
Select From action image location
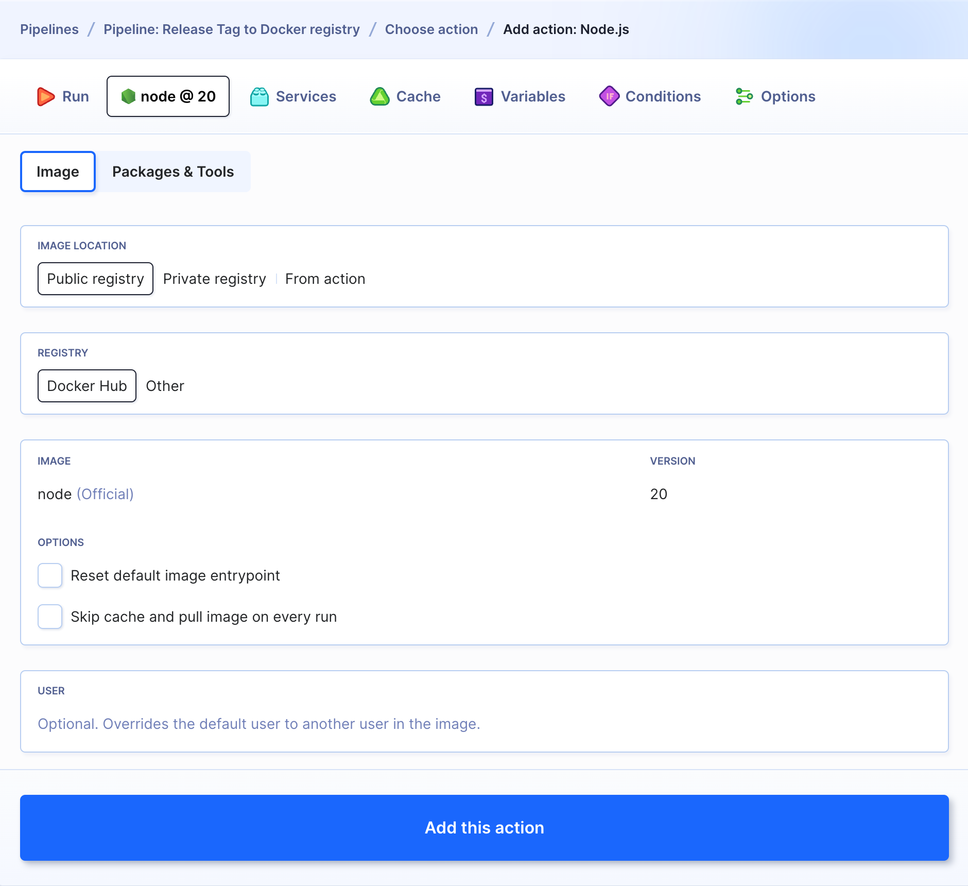pyautogui.click(x=325, y=279)
